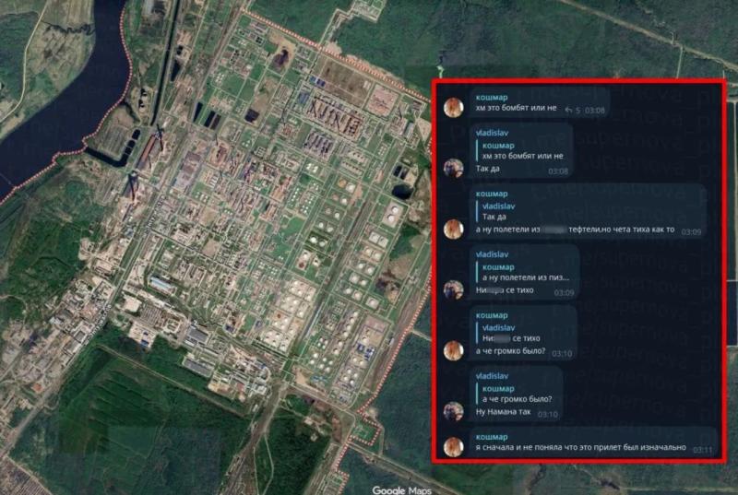The width and height of the screenshot is (738, 495).
Task: Click the 03:08 timestamp next to 'Так да'
Action: coord(558,171)
